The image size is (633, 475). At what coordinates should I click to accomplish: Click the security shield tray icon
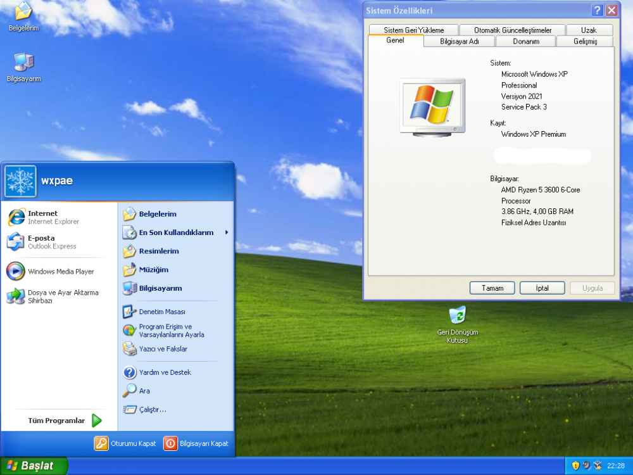(576, 466)
